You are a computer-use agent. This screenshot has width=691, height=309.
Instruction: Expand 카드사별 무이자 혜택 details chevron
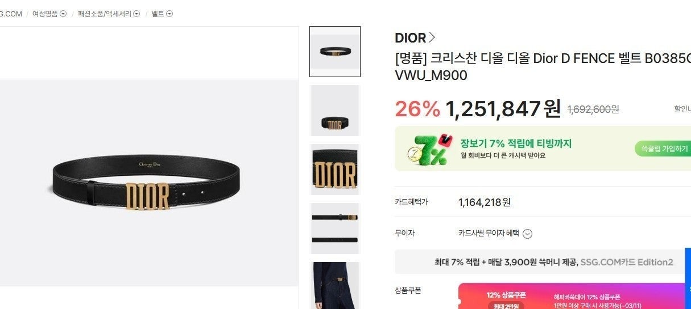tap(527, 234)
